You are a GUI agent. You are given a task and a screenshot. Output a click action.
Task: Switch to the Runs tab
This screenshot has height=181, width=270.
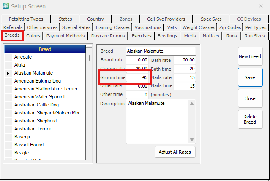(x=232, y=36)
